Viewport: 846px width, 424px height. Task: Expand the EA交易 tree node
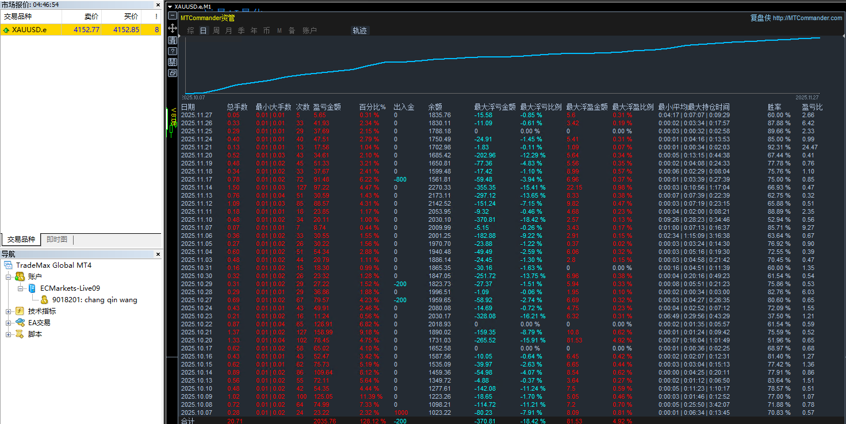[x=9, y=323]
